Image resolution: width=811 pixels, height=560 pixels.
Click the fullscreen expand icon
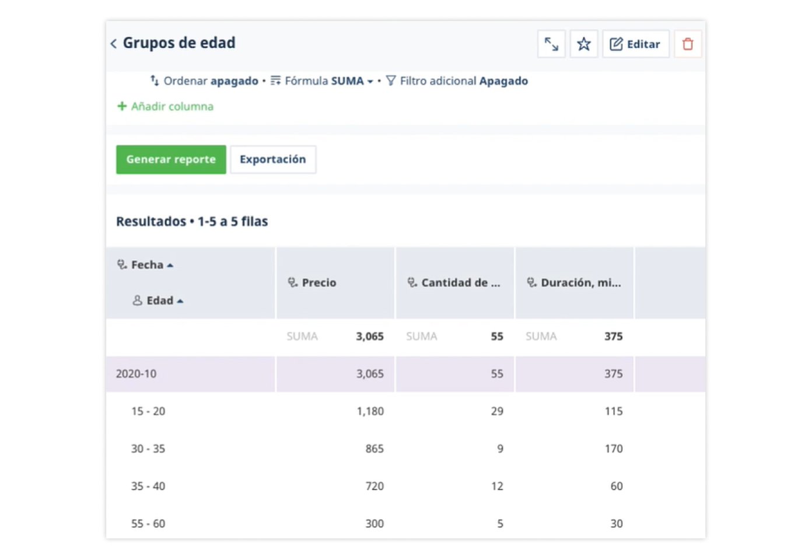coord(551,44)
